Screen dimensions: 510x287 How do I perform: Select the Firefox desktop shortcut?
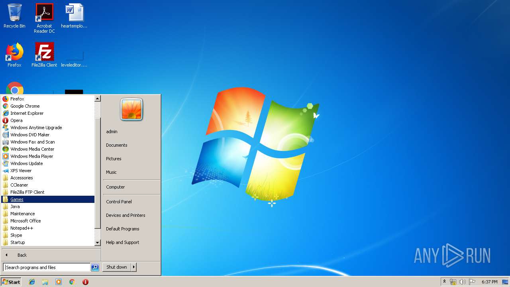point(14,55)
